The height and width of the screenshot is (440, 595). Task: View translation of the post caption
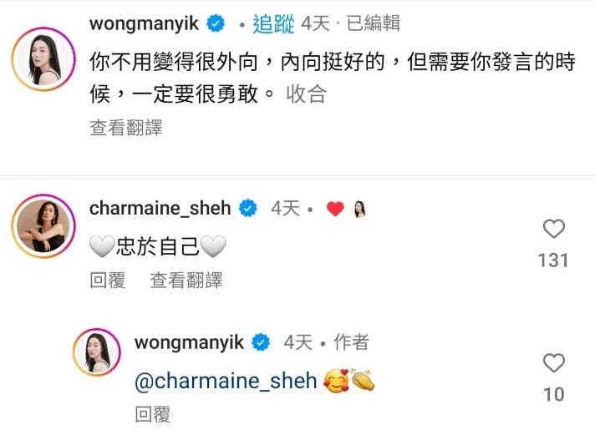click(126, 128)
